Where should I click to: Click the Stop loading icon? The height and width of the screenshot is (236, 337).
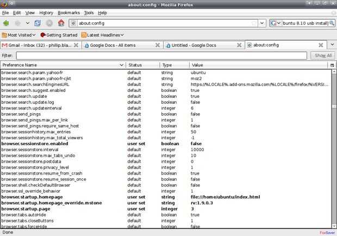click(49, 23)
